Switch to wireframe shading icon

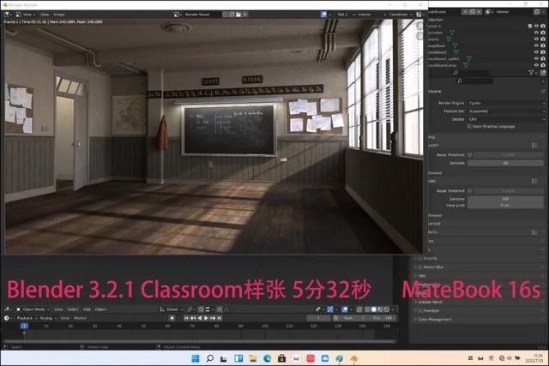367,309
